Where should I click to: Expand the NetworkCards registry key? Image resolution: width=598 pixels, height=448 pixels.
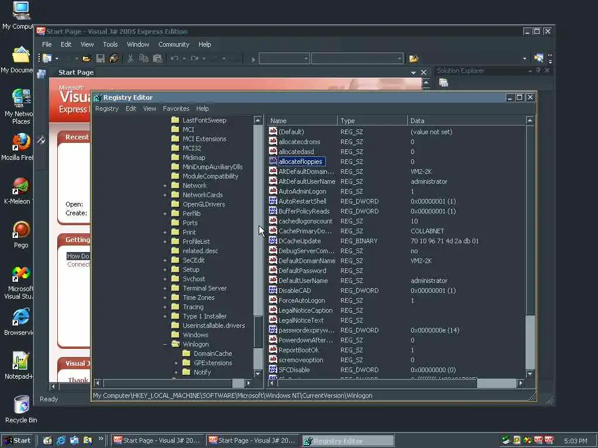[x=165, y=195]
